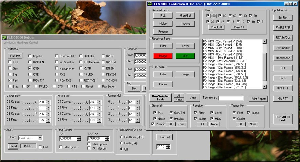Run the Mic PTT test

tap(283, 99)
